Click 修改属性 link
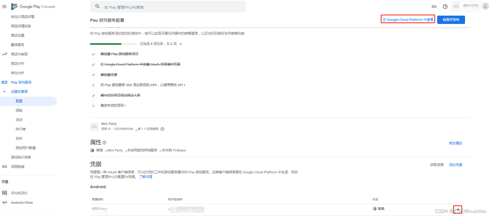This screenshot has height=216, width=490. (456, 143)
